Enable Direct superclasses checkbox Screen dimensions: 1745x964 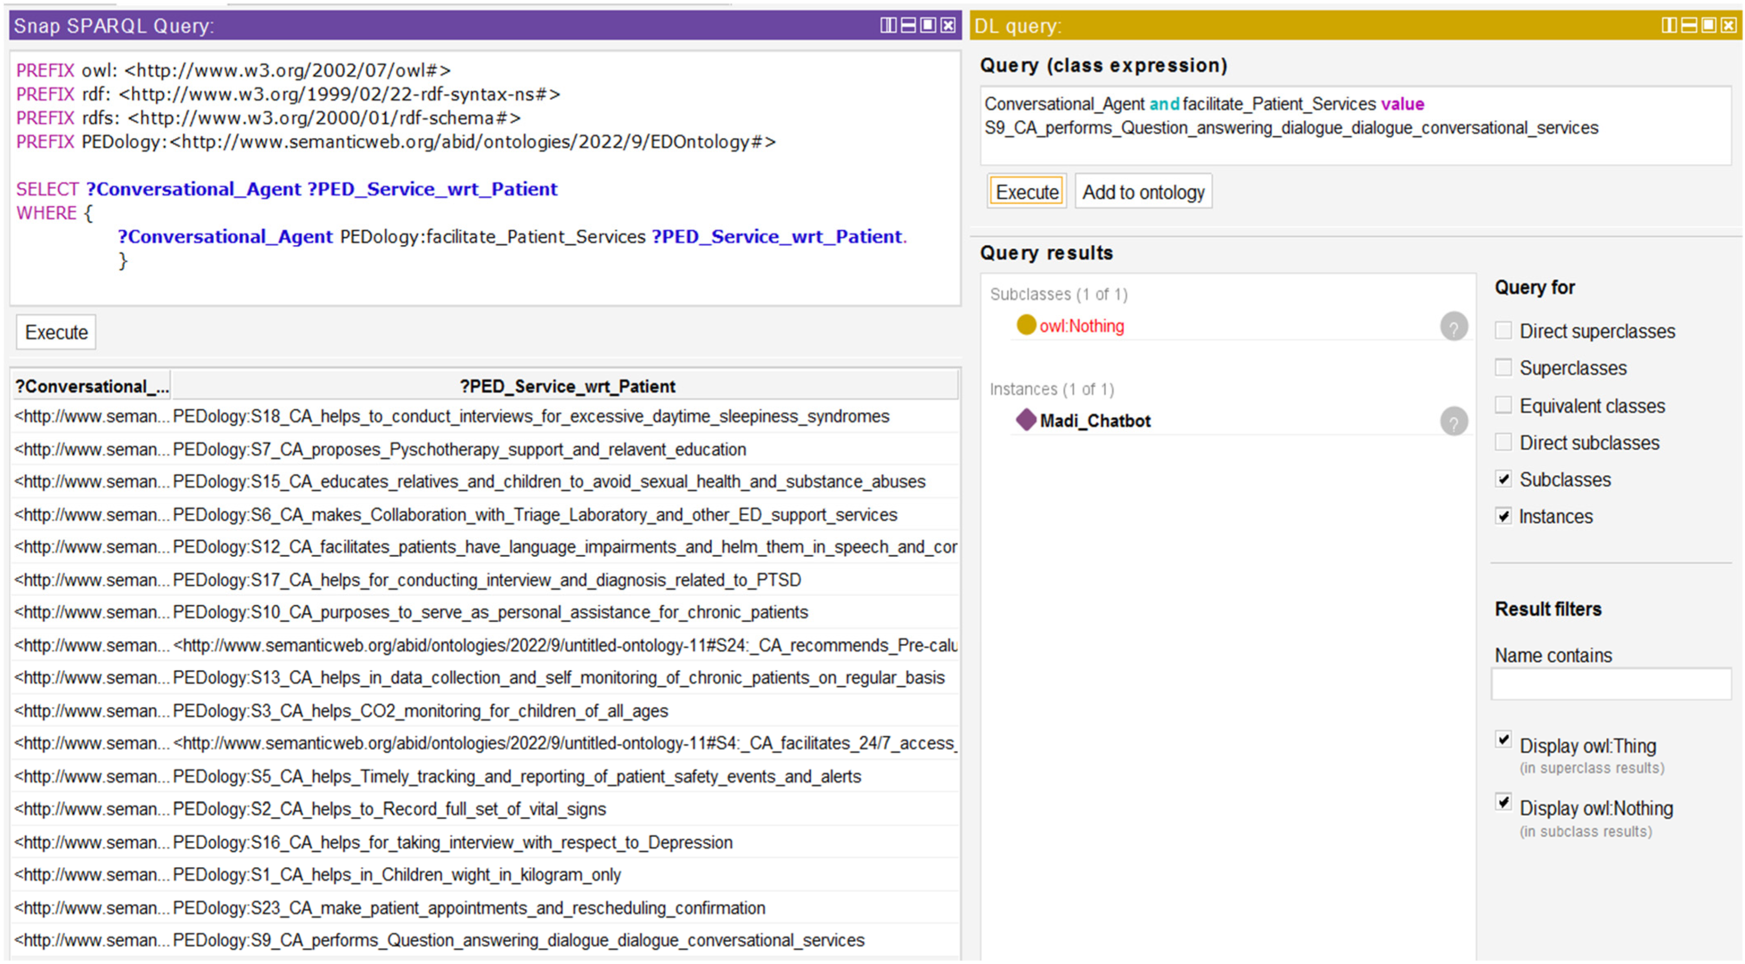click(1503, 331)
